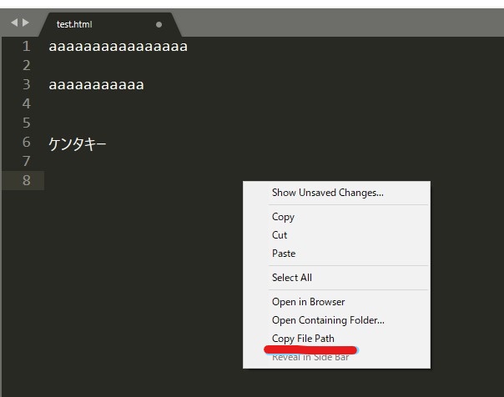Screen dimensions: 504x397
Task: Click the unsaved dot on test.html tab
Action: pos(159,24)
